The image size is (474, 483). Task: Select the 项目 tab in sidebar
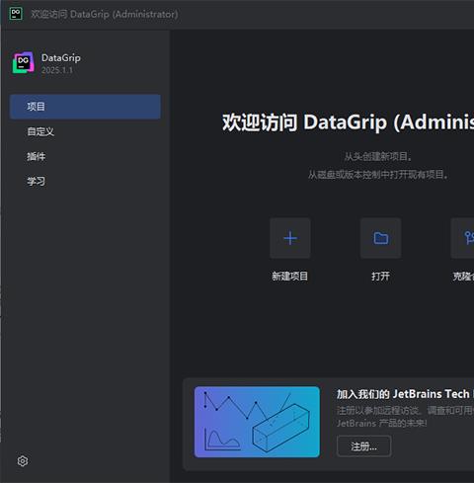85,107
